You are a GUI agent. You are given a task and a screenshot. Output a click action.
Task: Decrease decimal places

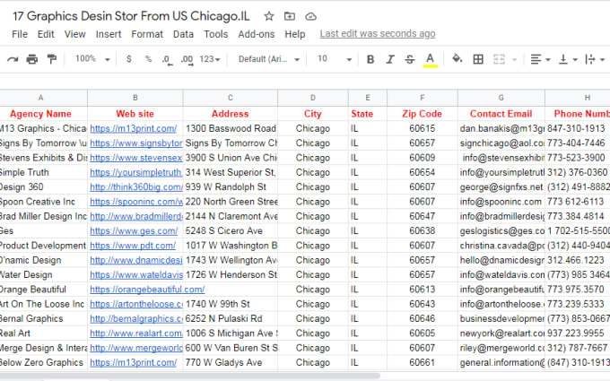tap(167, 59)
